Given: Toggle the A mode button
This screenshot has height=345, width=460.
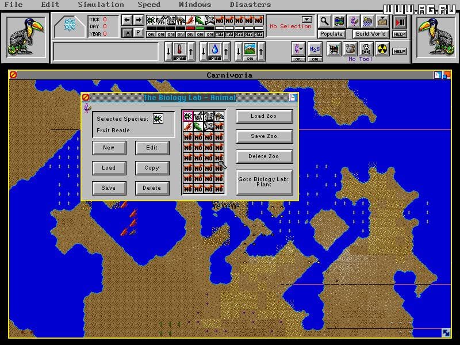Looking at the screenshot, I should (x=128, y=33).
